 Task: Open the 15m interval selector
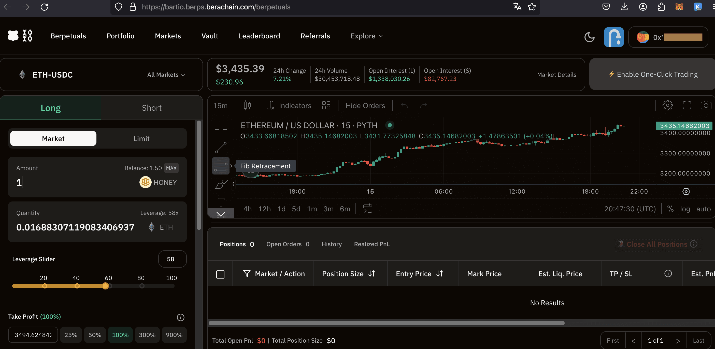(x=220, y=106)
